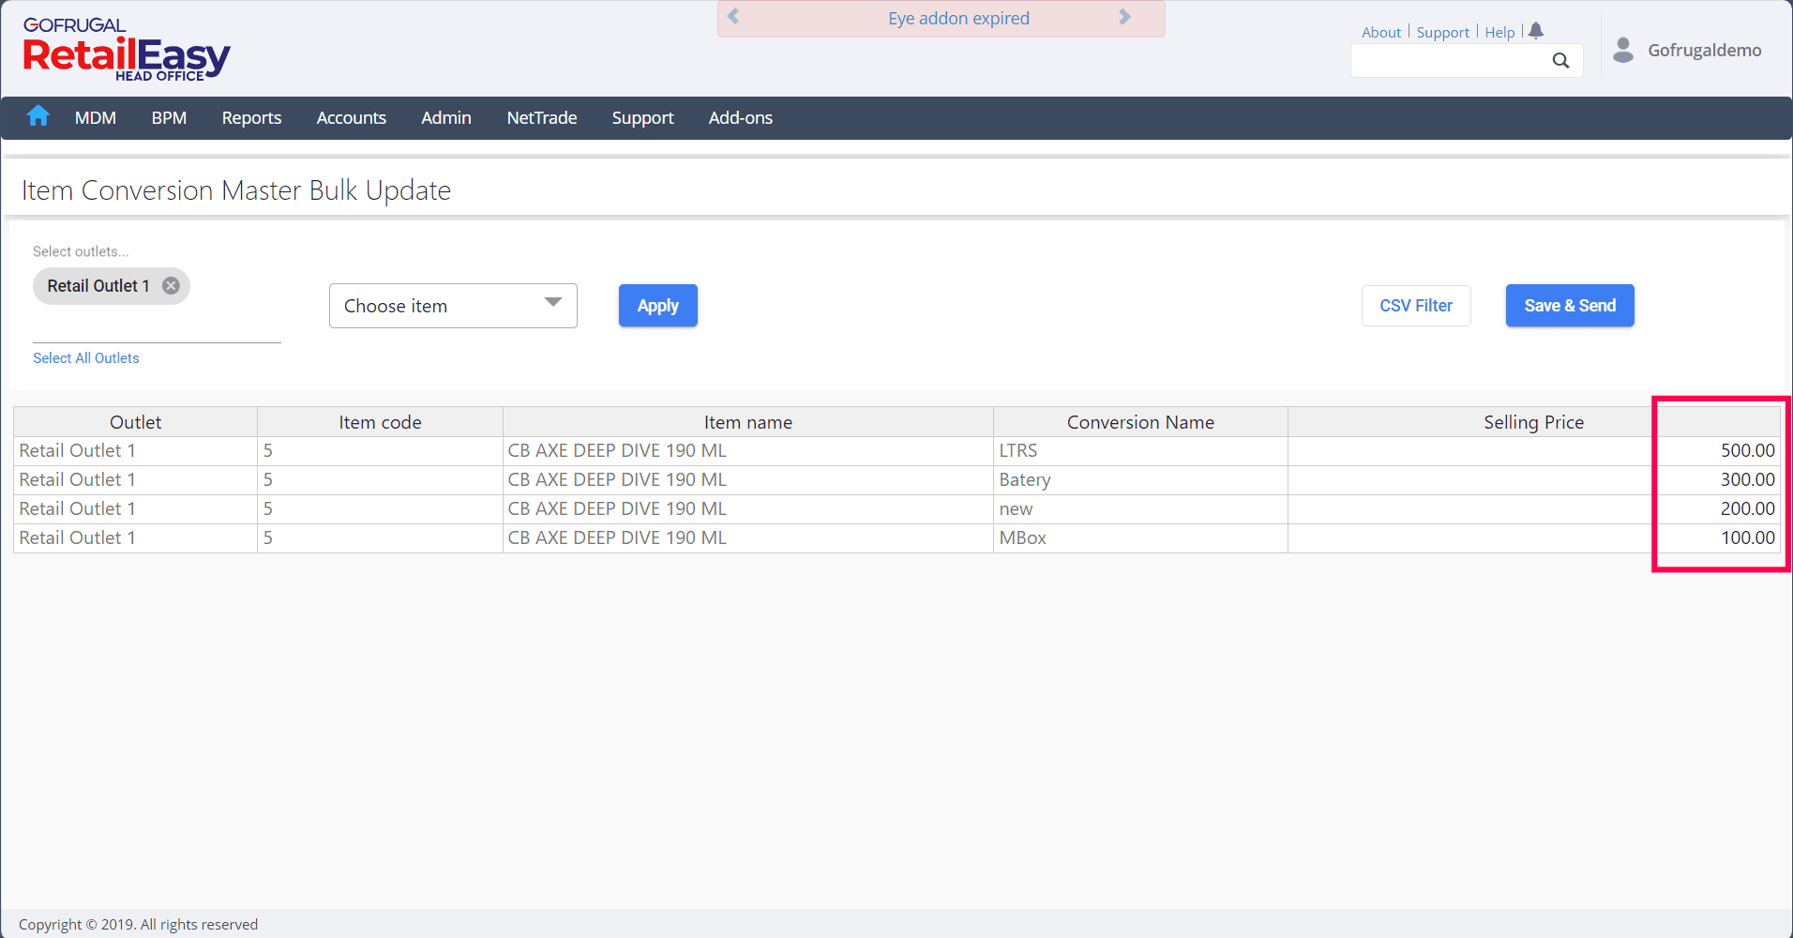The width and height of the screenshot is (1793, 938).
Task: Show previous notification banner message
Action: coord(733,17)
